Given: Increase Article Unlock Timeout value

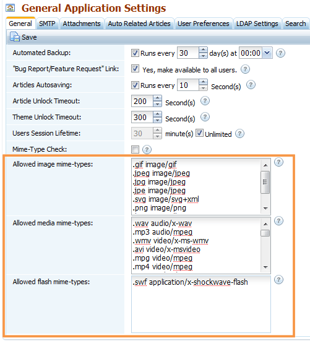Looking at the screenshot, I should click(x=157, y=98).
